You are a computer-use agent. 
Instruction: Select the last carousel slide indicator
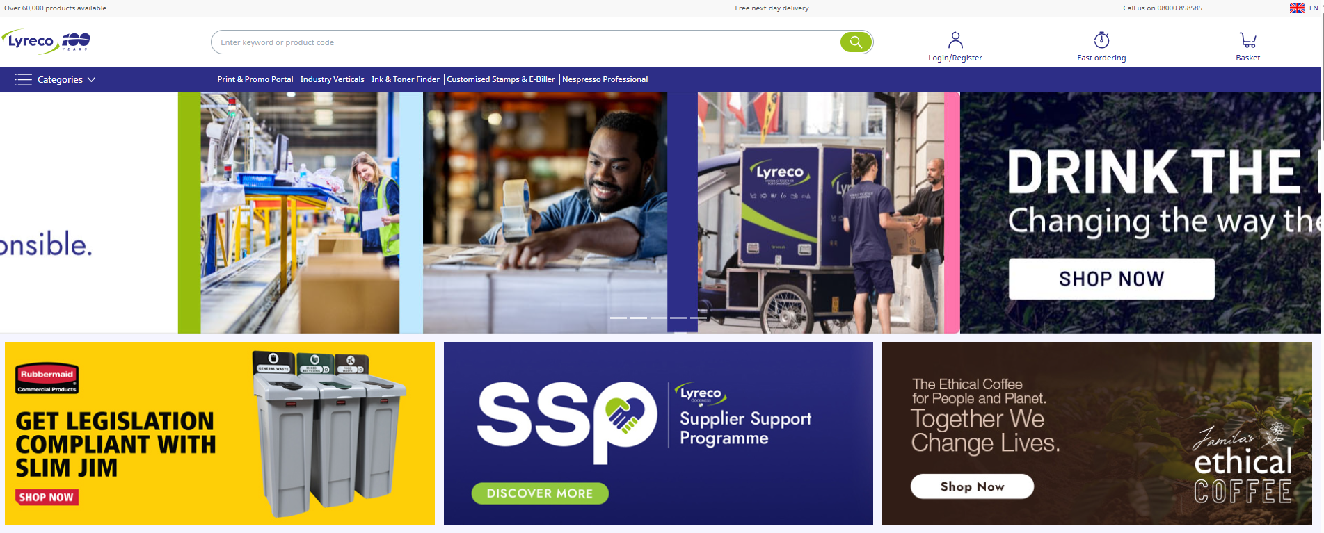[699, 318]
